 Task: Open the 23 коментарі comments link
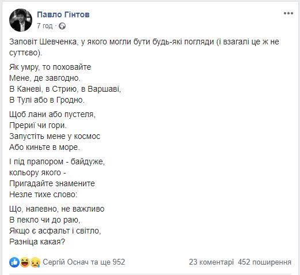pyautogui.click(x=211, y=262)
